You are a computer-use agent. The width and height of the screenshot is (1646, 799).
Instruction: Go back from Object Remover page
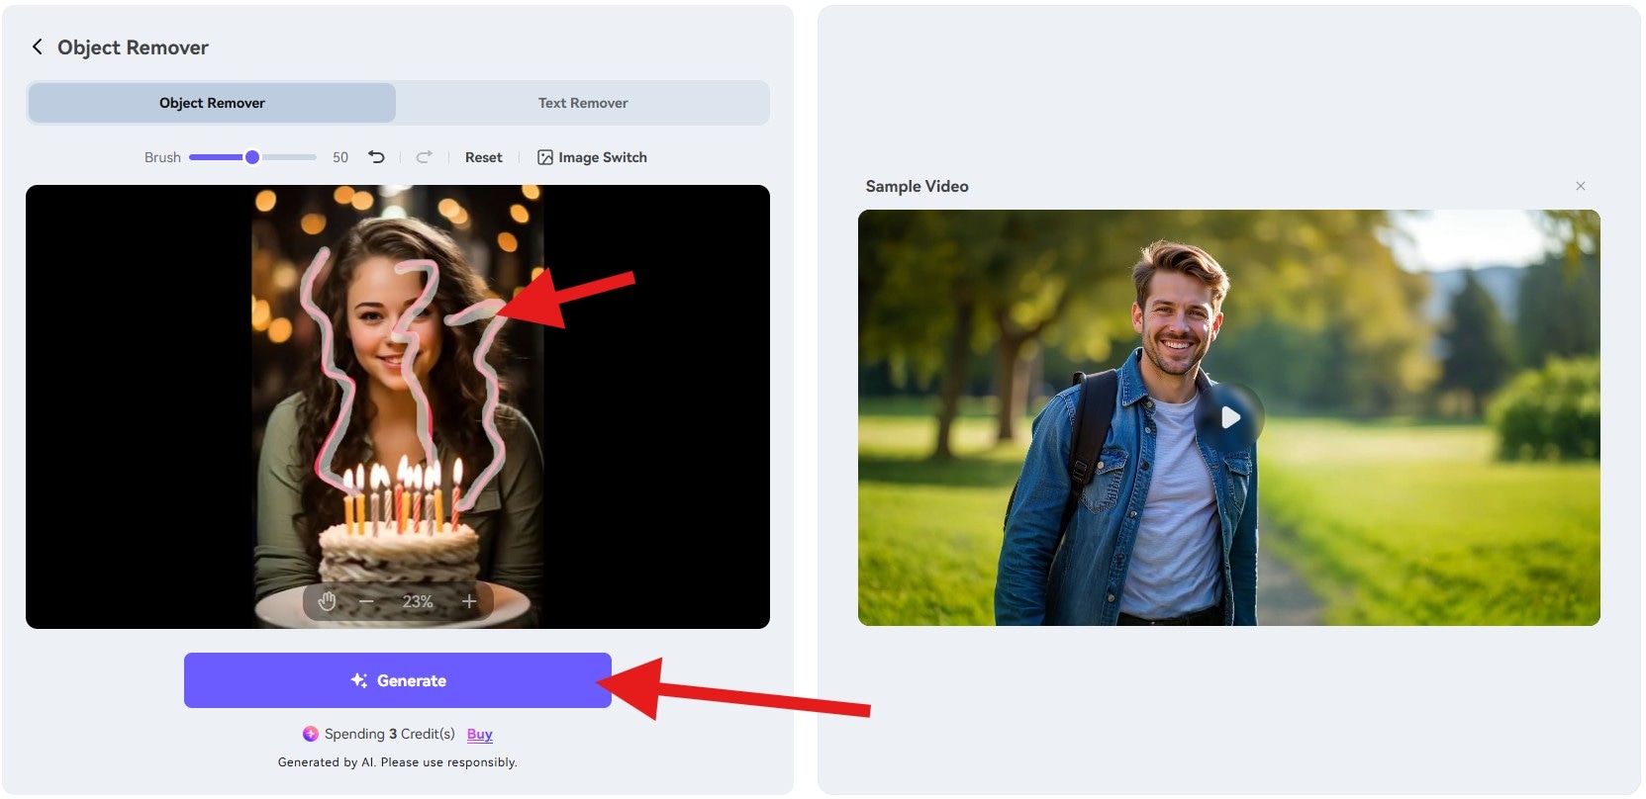pyautogui.click(x=37, y=46)
